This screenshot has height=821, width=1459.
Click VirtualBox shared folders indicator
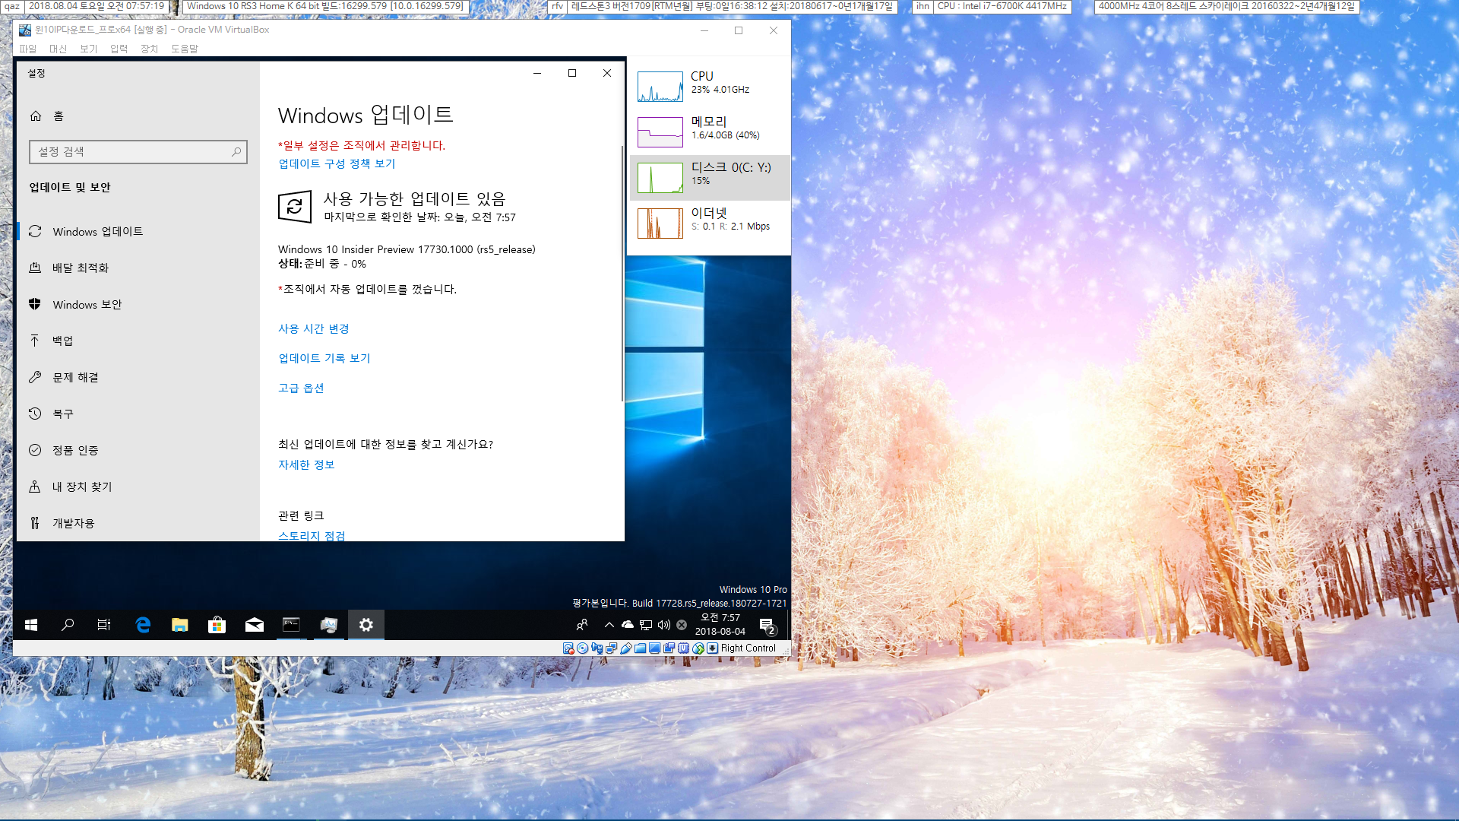point(640,648)
